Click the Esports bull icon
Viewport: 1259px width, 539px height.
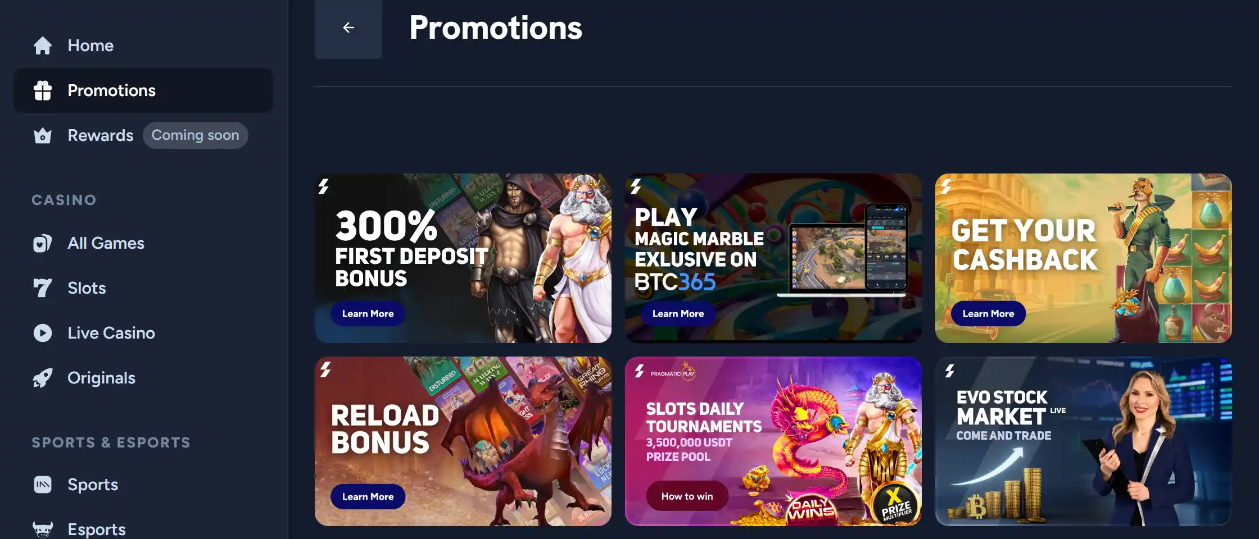click(43, 529)
